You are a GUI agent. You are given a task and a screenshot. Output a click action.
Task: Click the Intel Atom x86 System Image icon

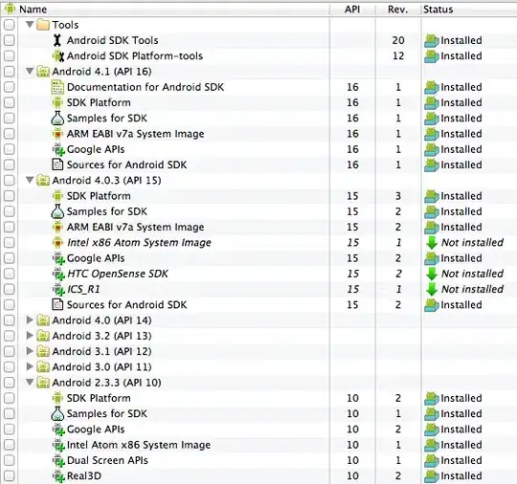58,445
